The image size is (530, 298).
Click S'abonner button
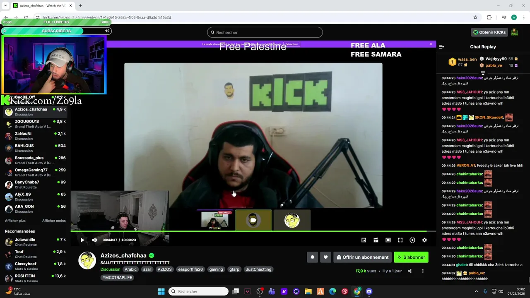coord(411,257)
